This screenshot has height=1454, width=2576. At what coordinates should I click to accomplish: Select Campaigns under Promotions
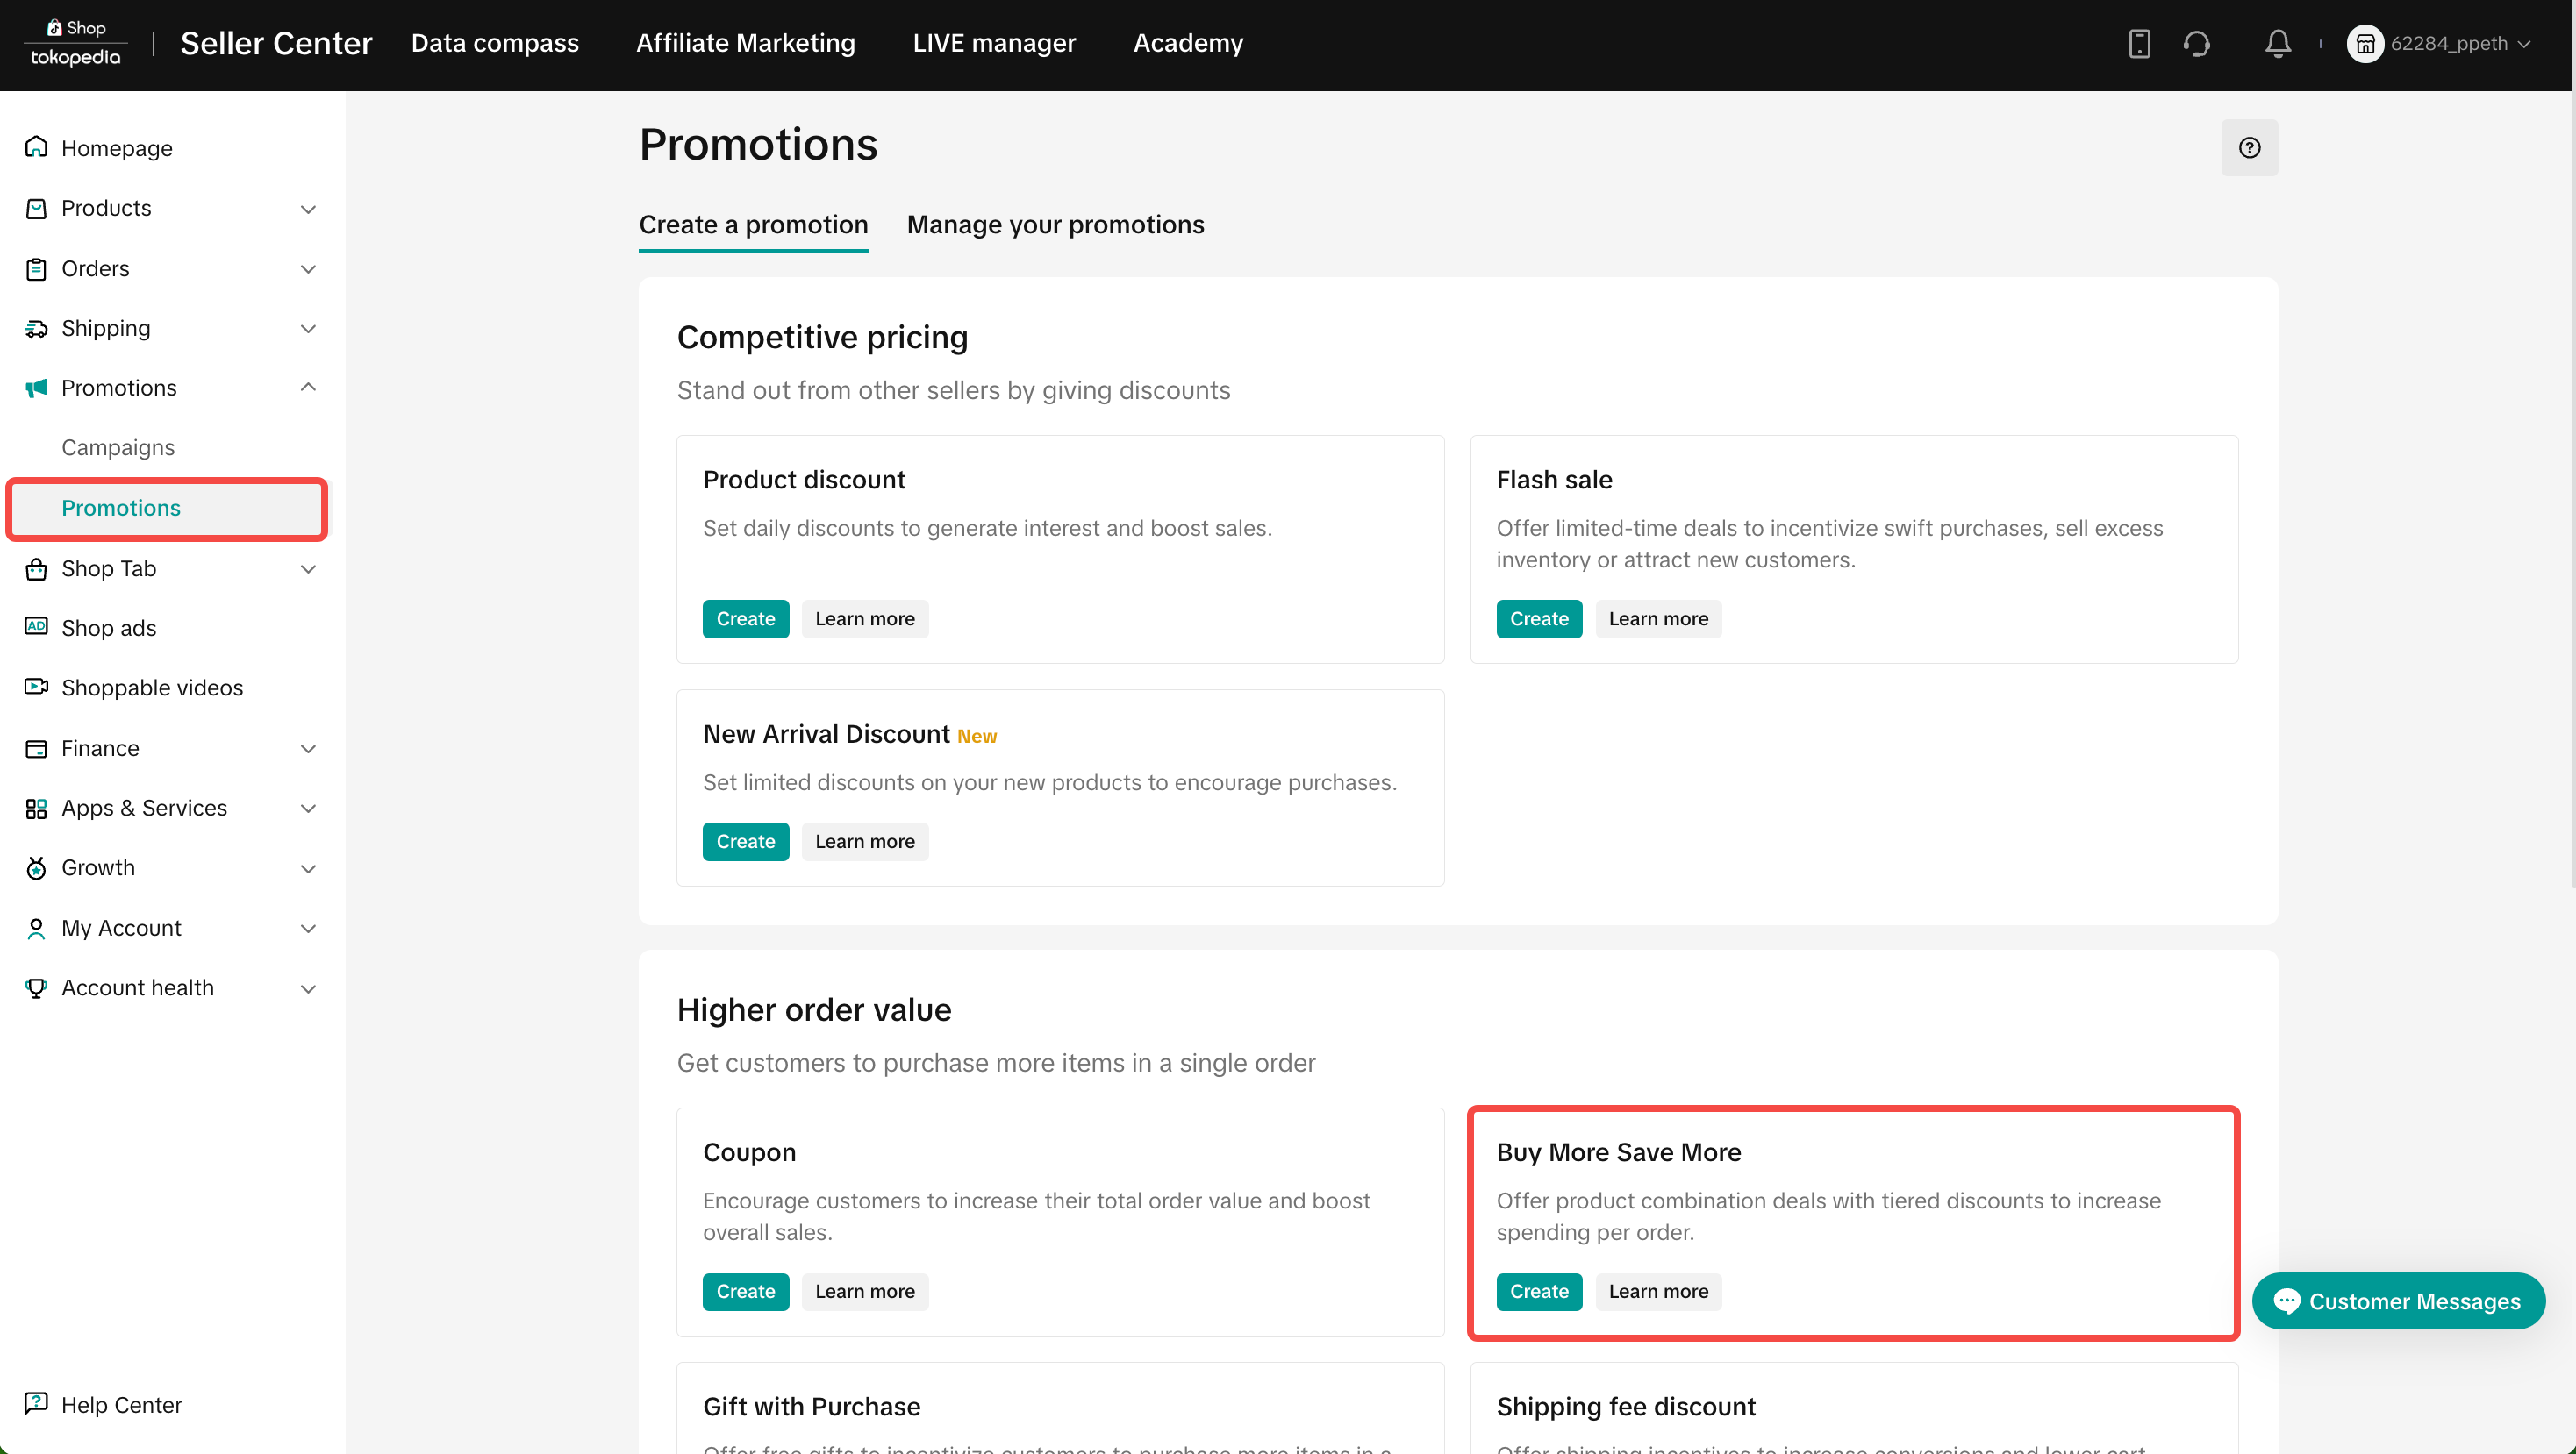click(x=118, y=448)
